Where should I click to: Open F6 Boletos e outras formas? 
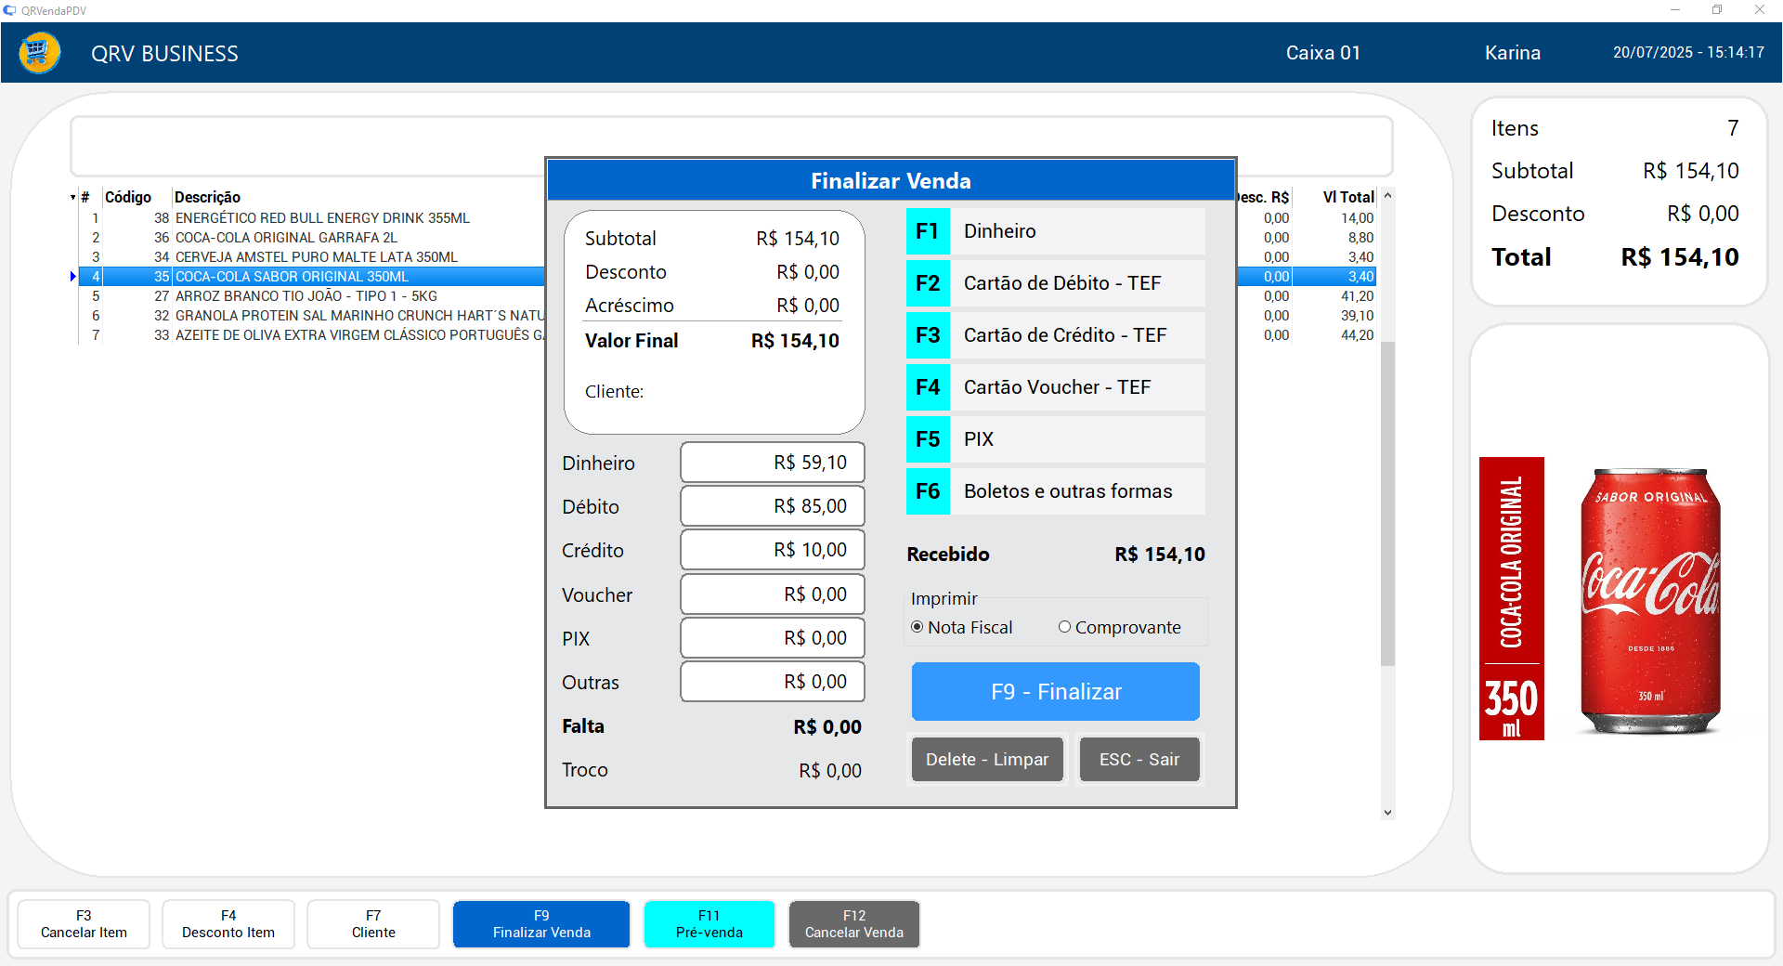1054,491
